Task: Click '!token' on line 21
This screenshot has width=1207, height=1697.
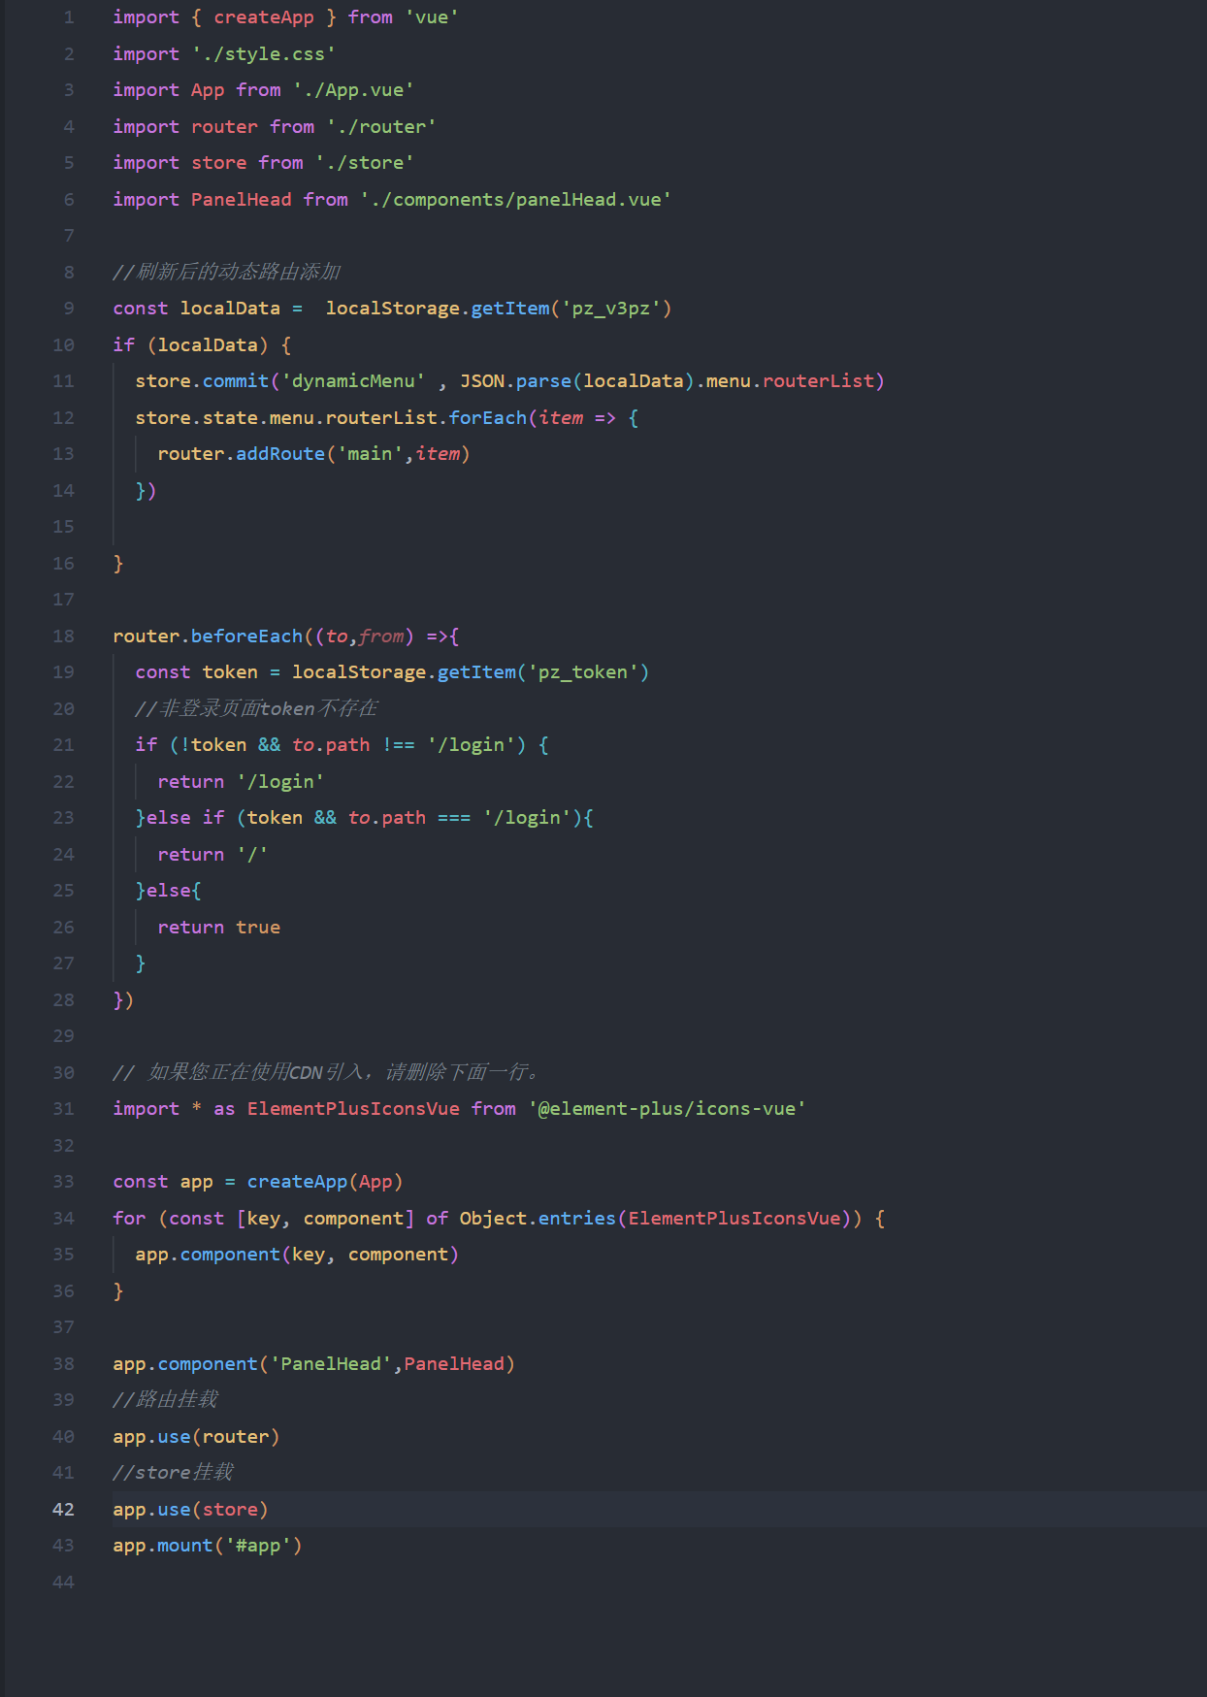Action: coord(213,745)
